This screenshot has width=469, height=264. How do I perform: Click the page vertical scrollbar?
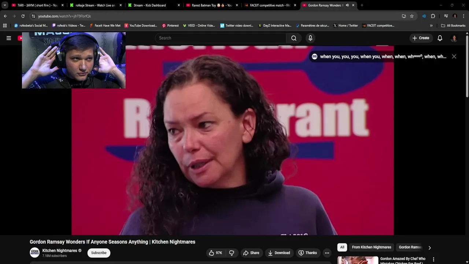pos(467,66)
